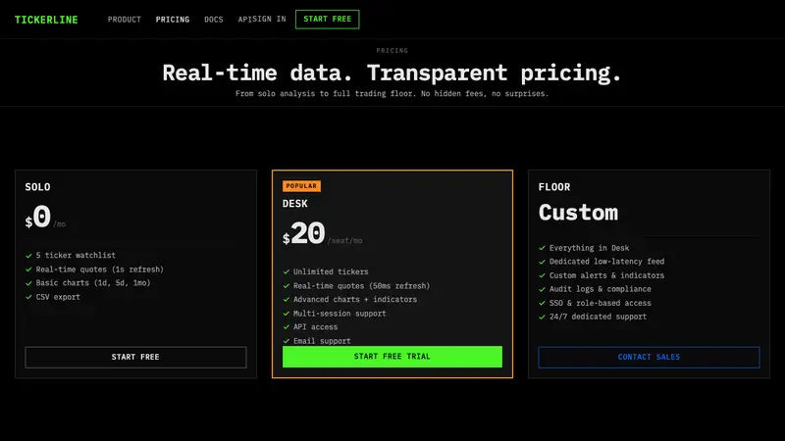Image resolution: width=785 pixels, height=441 pixels.
Task: Click the checkmark beside Advanced charts + indicators
Action: click(287, 300)
